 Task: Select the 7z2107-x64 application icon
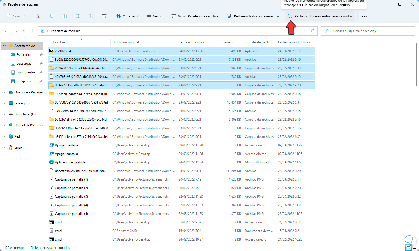pyautogui.click(x=51, y=51)
